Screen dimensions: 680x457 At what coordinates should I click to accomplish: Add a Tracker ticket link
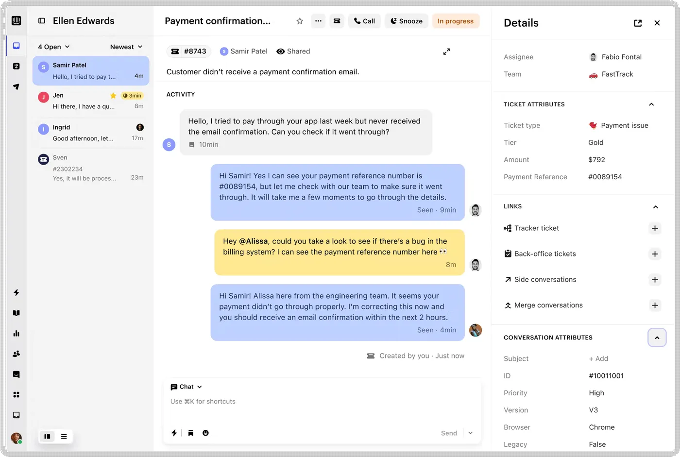(655, 228)
